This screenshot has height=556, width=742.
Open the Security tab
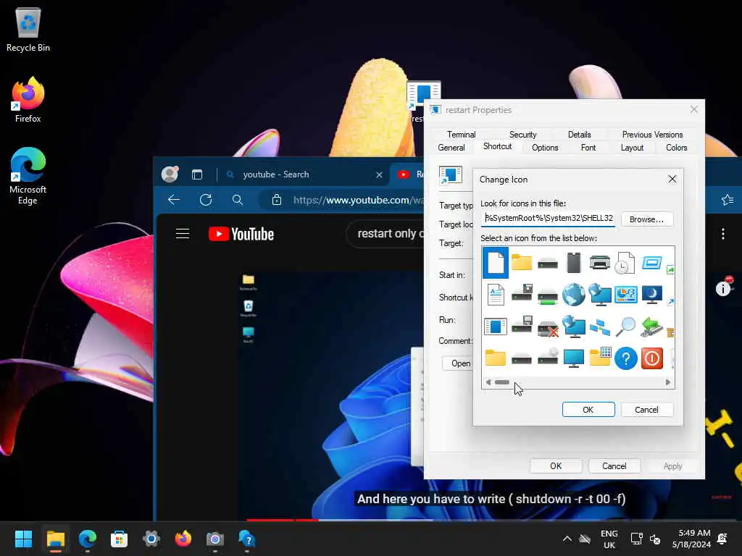(522, 134)
